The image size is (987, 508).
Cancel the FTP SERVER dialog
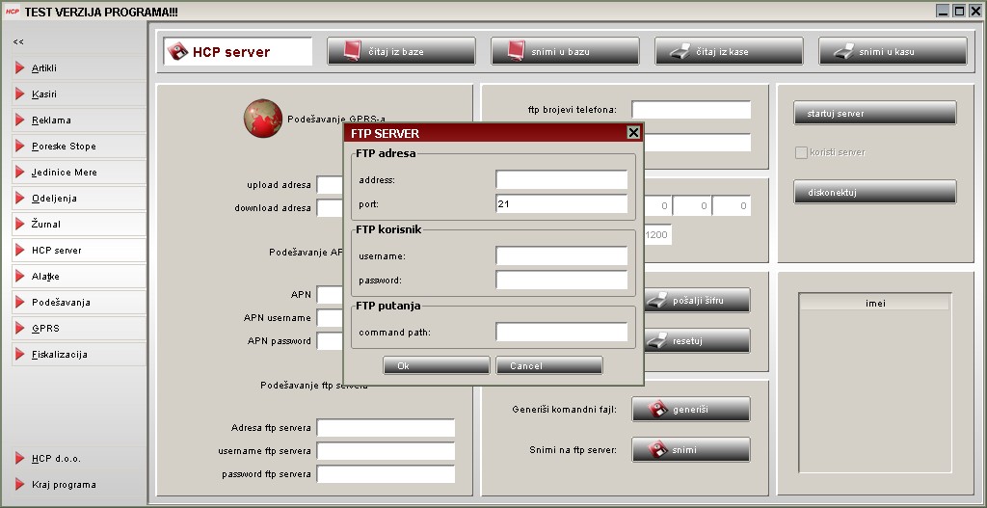548,366
